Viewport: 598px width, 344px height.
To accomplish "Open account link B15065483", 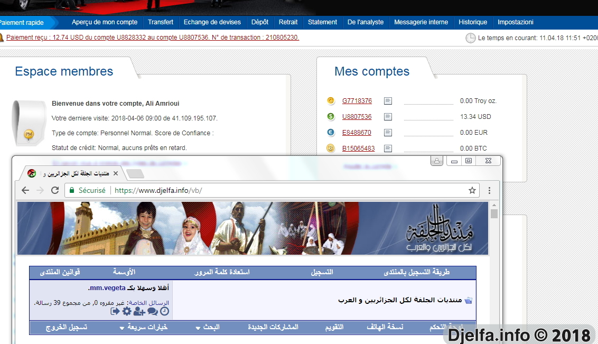I will [x=359, y=148].
